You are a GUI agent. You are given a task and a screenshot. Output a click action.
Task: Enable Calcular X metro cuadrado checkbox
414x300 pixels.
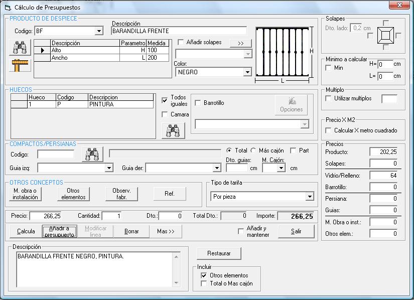pos(329,130)
